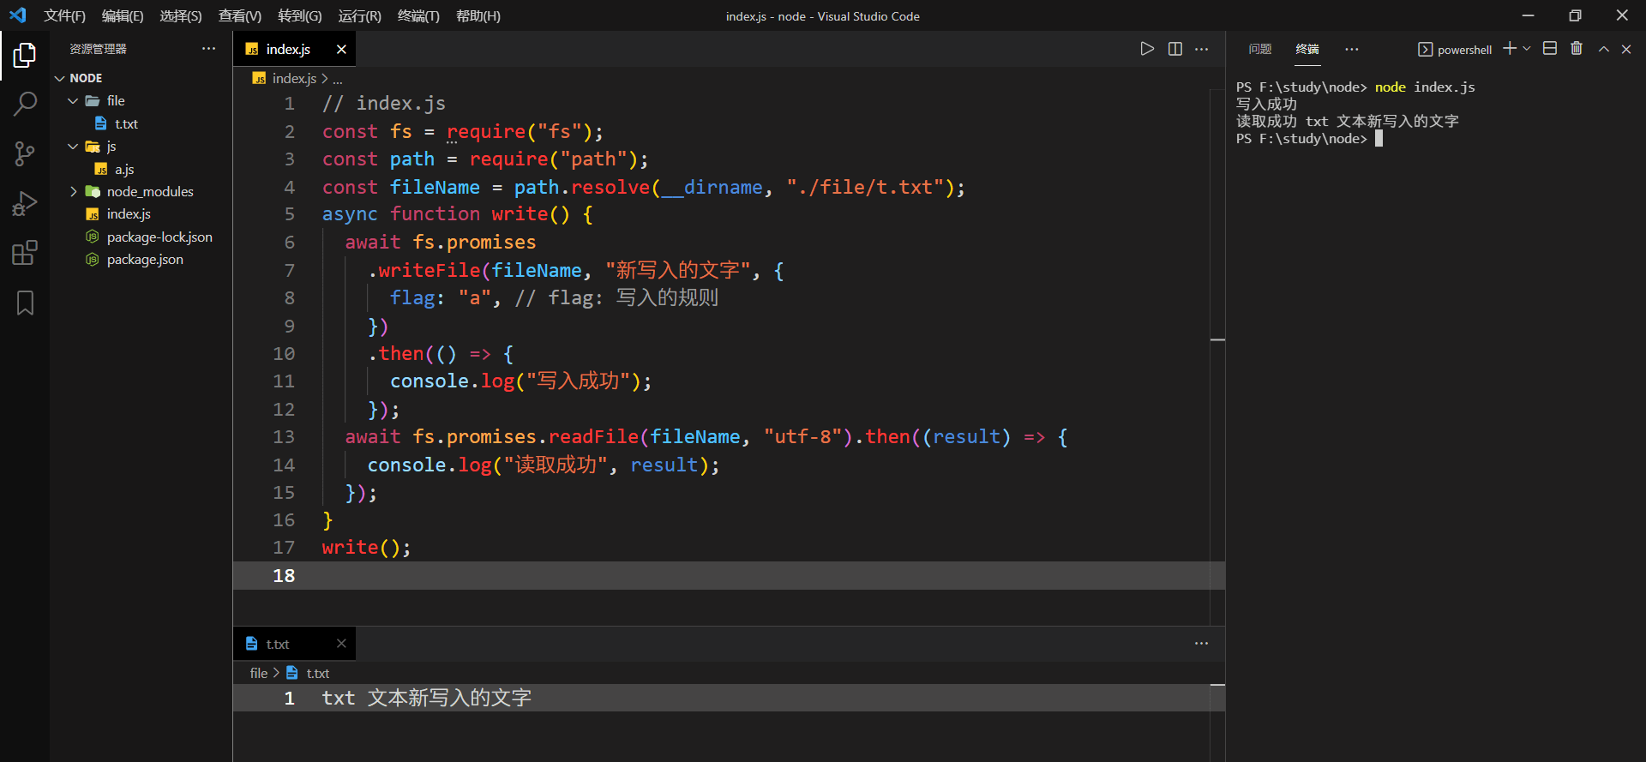Open the 选择(S) menu
The height and width of the screenshot is (762, 1646).
181,15
